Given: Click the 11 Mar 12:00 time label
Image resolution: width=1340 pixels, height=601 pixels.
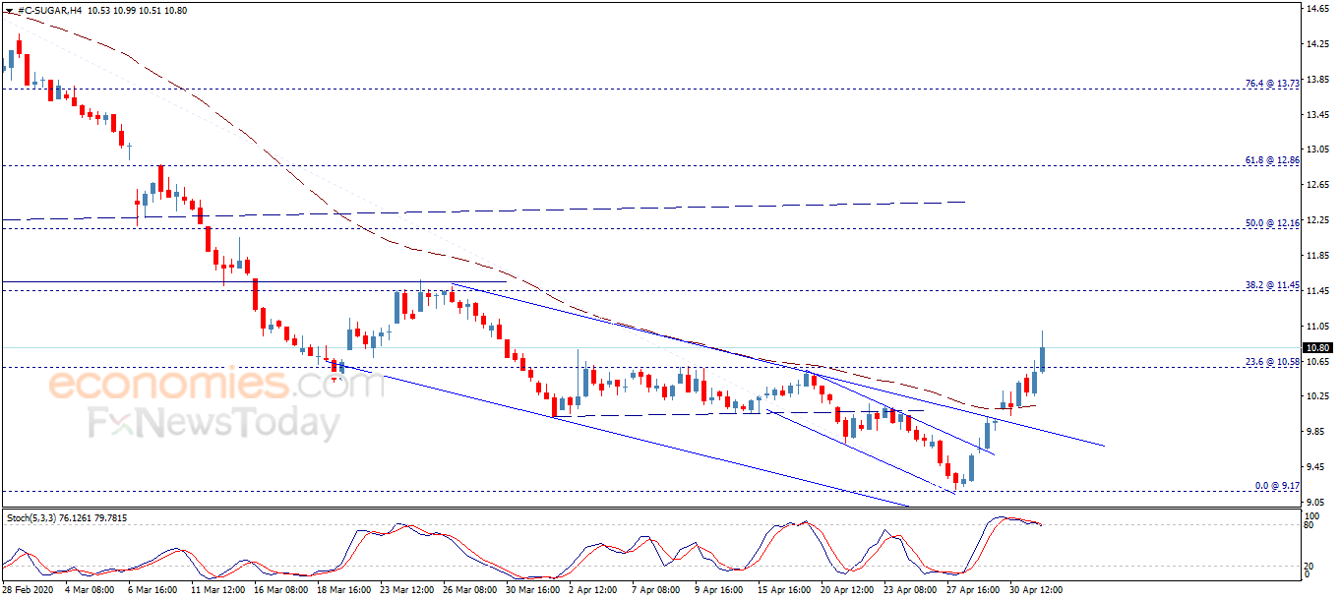Looking at the screenshot, I should click(x=216, y=590).
